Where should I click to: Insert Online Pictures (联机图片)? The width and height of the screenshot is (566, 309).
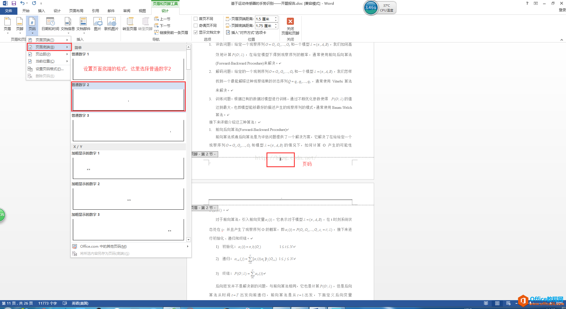point(111,24)
